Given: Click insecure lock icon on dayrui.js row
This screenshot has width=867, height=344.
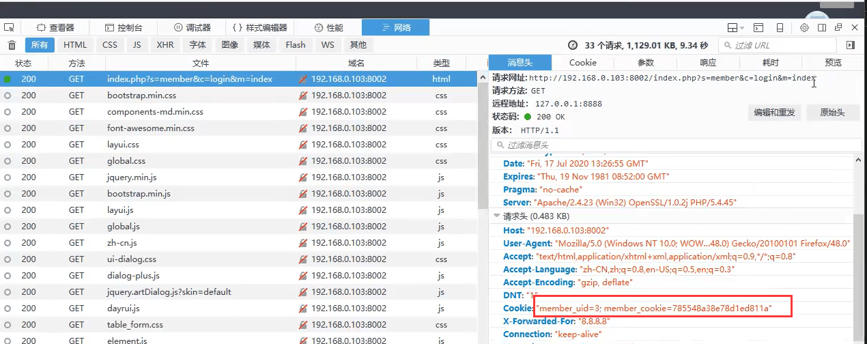Looking at the screenshot, I should pyautogui.click(x=303, y=309).
